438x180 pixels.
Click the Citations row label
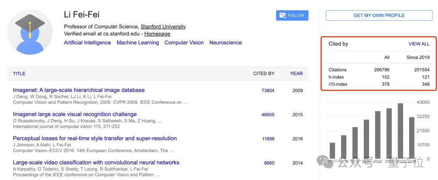[x=337, y=70]
